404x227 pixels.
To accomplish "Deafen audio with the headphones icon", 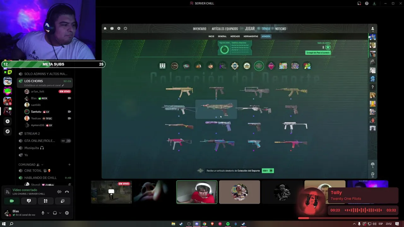I will [55, 213].
